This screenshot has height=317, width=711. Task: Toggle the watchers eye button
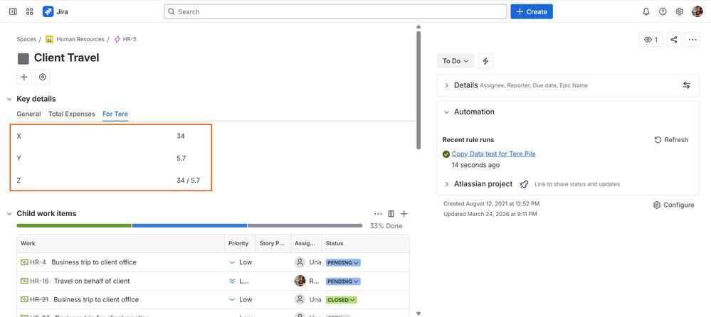651,40
